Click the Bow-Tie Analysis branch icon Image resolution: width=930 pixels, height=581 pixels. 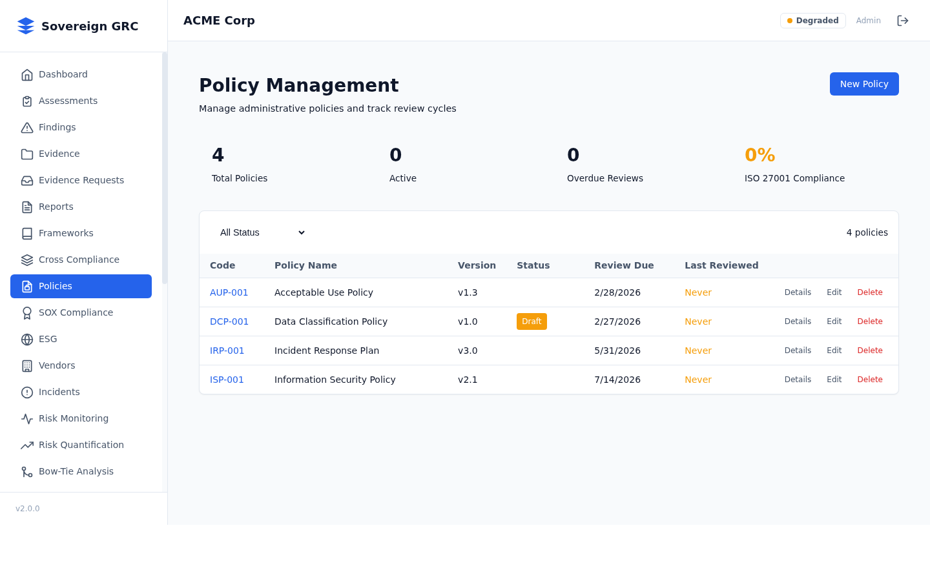[x=27, y=472]
